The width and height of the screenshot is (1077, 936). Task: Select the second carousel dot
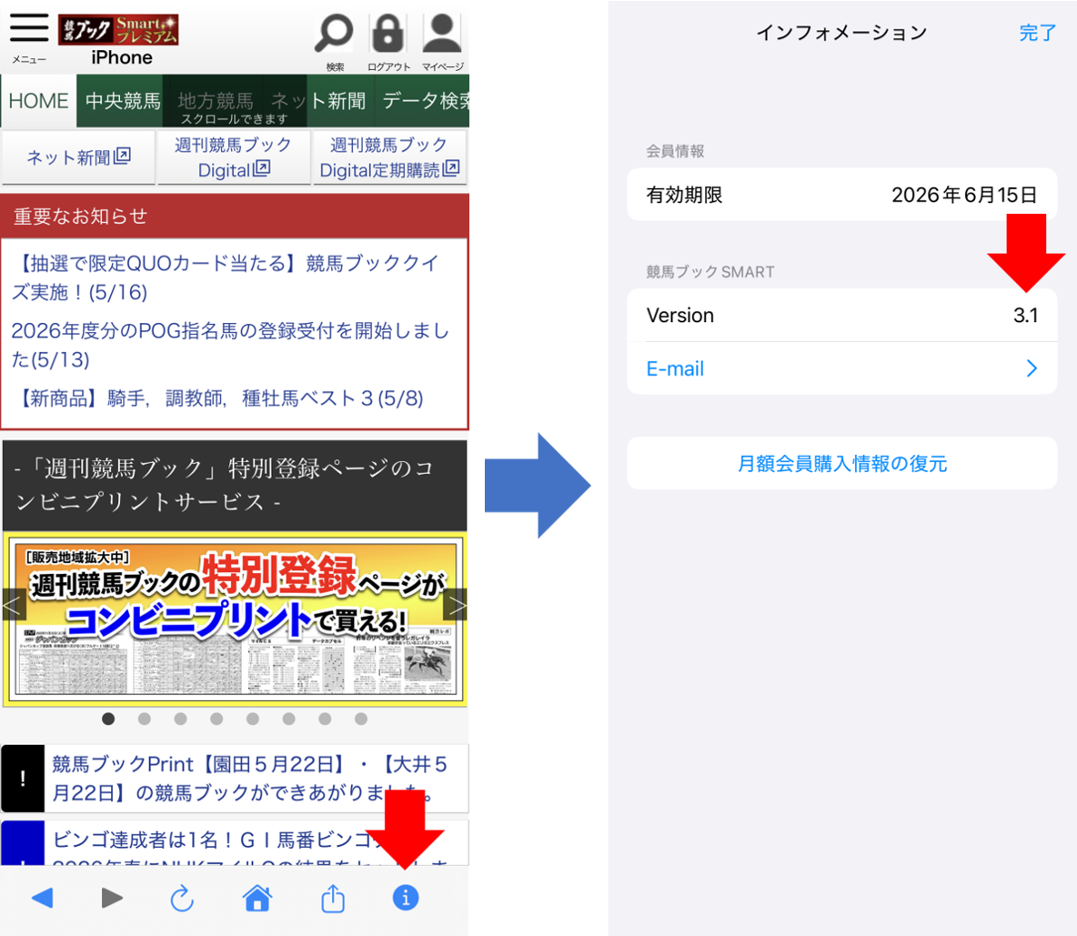coord(145,719)
